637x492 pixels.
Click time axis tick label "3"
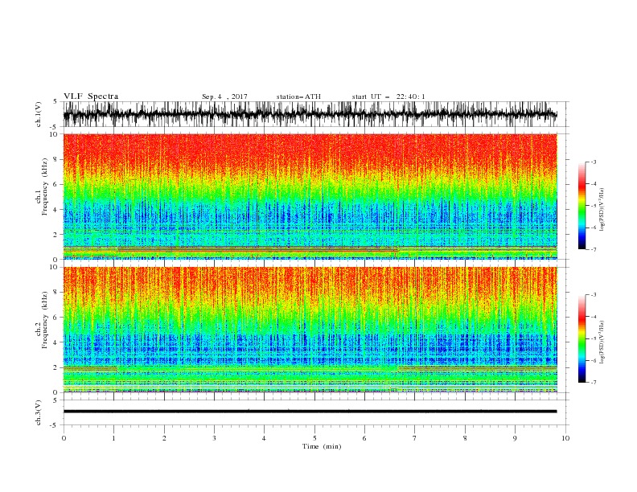(x=214, y=438)
